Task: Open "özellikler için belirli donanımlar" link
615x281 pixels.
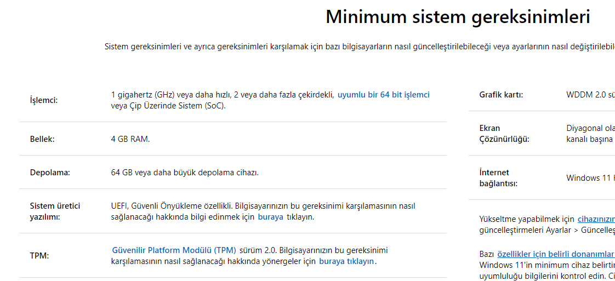Action: [x=555, y=254]
